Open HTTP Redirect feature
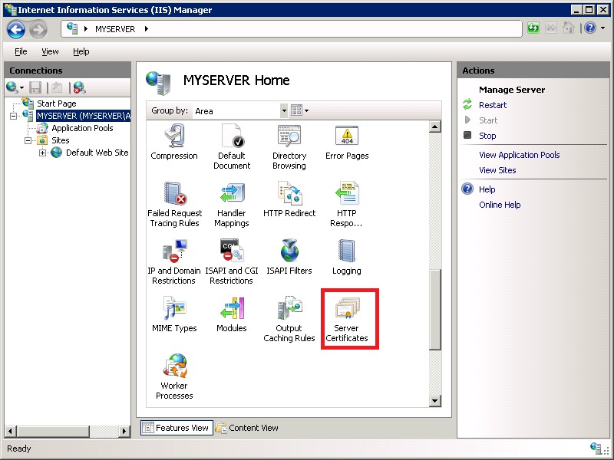Screen dimensions: 614x460 (x=289, y=199)
